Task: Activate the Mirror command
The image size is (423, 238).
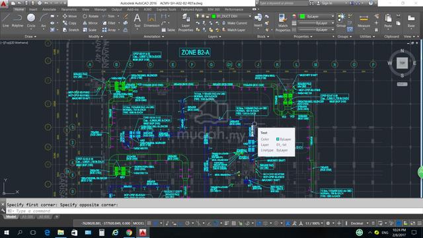Action: click(x=91, y=23)
